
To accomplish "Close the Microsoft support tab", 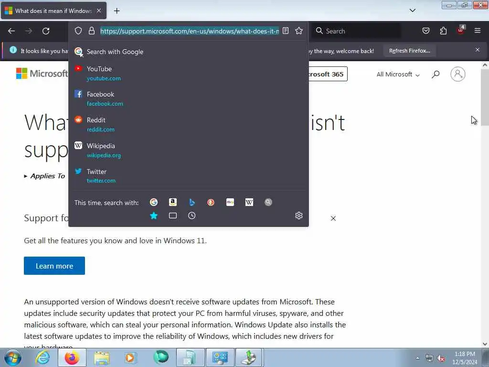I will coord(99,11).
